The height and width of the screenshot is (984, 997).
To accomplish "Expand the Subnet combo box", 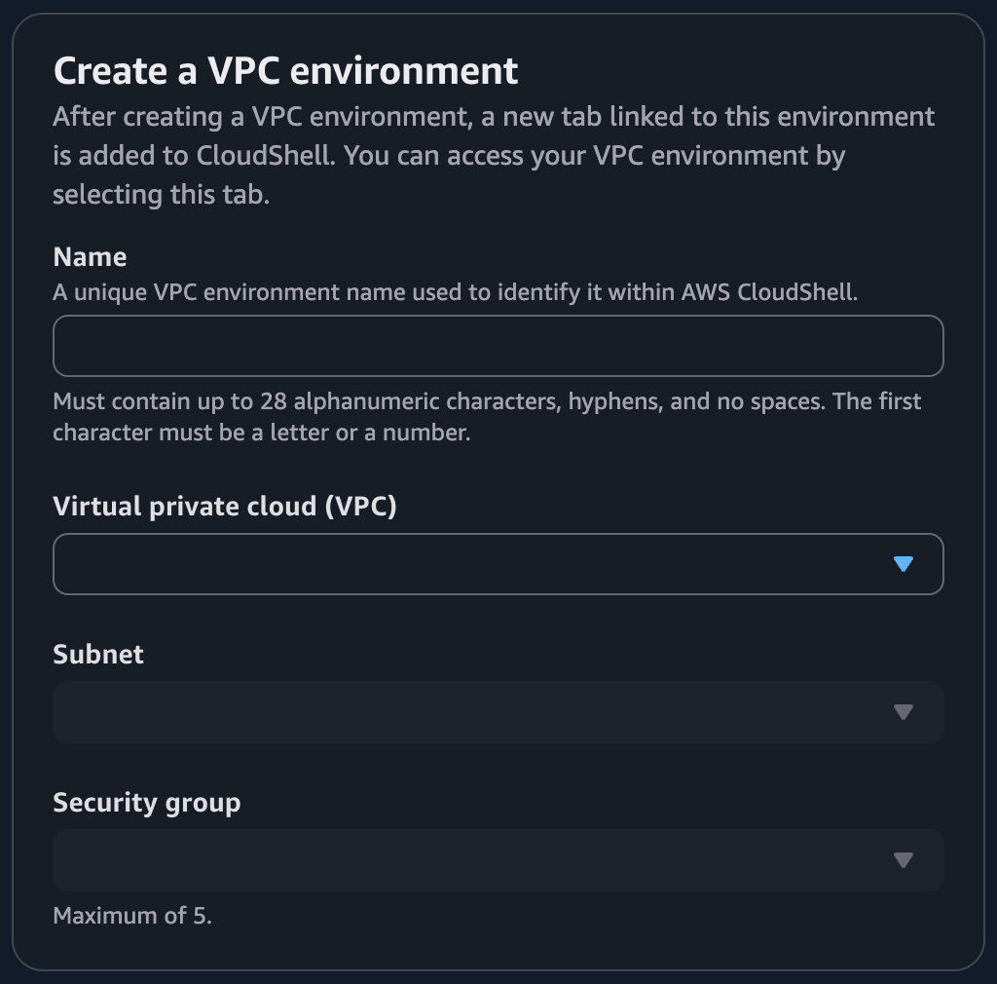I will click(498, 711).
